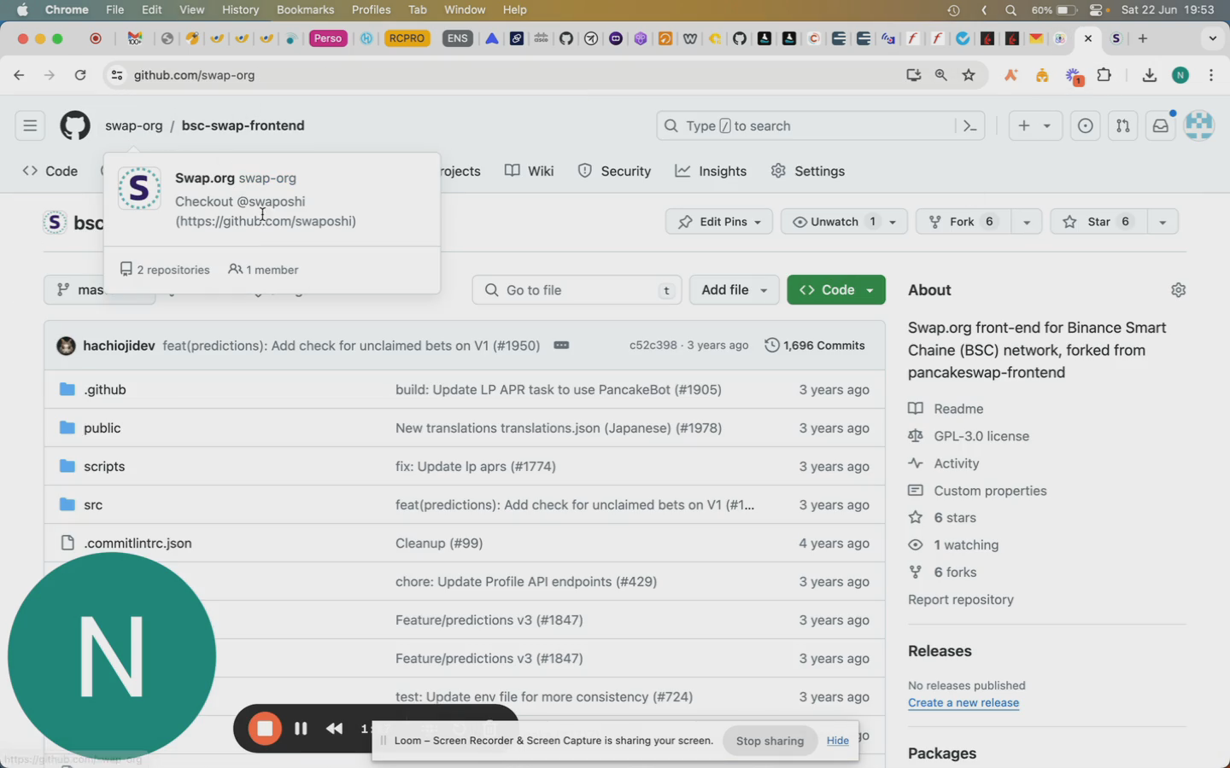This screenshot has height=768, width=1230.
Task: Open the user profile avatar menu
Action: coord(1199,125)
